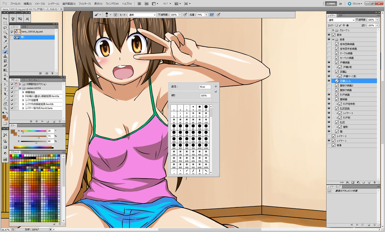This screenshot has width=385, height=232.
Task: Select the Crop tool
Action: click(5, 37)
